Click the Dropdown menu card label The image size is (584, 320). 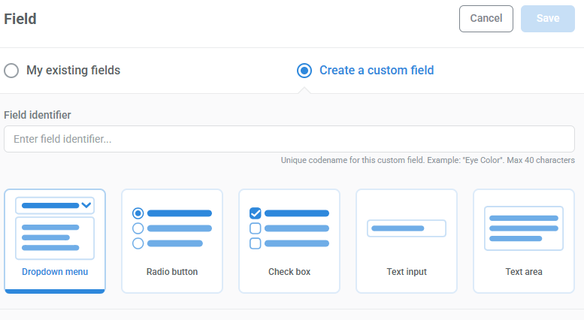click(x=55, y=272)
